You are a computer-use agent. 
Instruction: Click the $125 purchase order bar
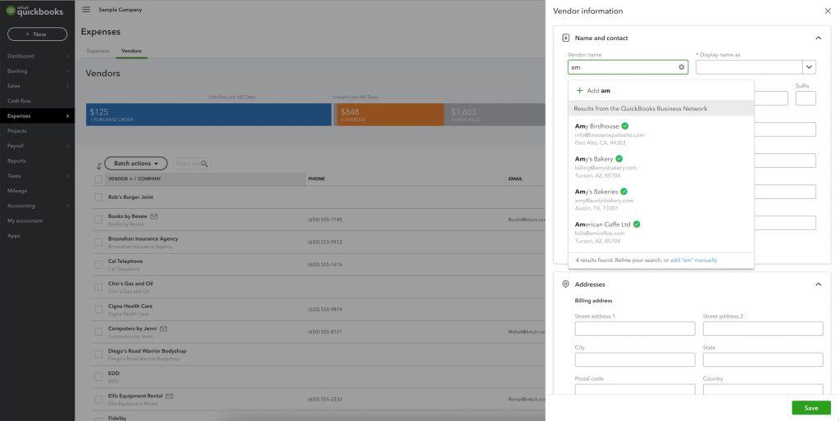coord(209,115)
